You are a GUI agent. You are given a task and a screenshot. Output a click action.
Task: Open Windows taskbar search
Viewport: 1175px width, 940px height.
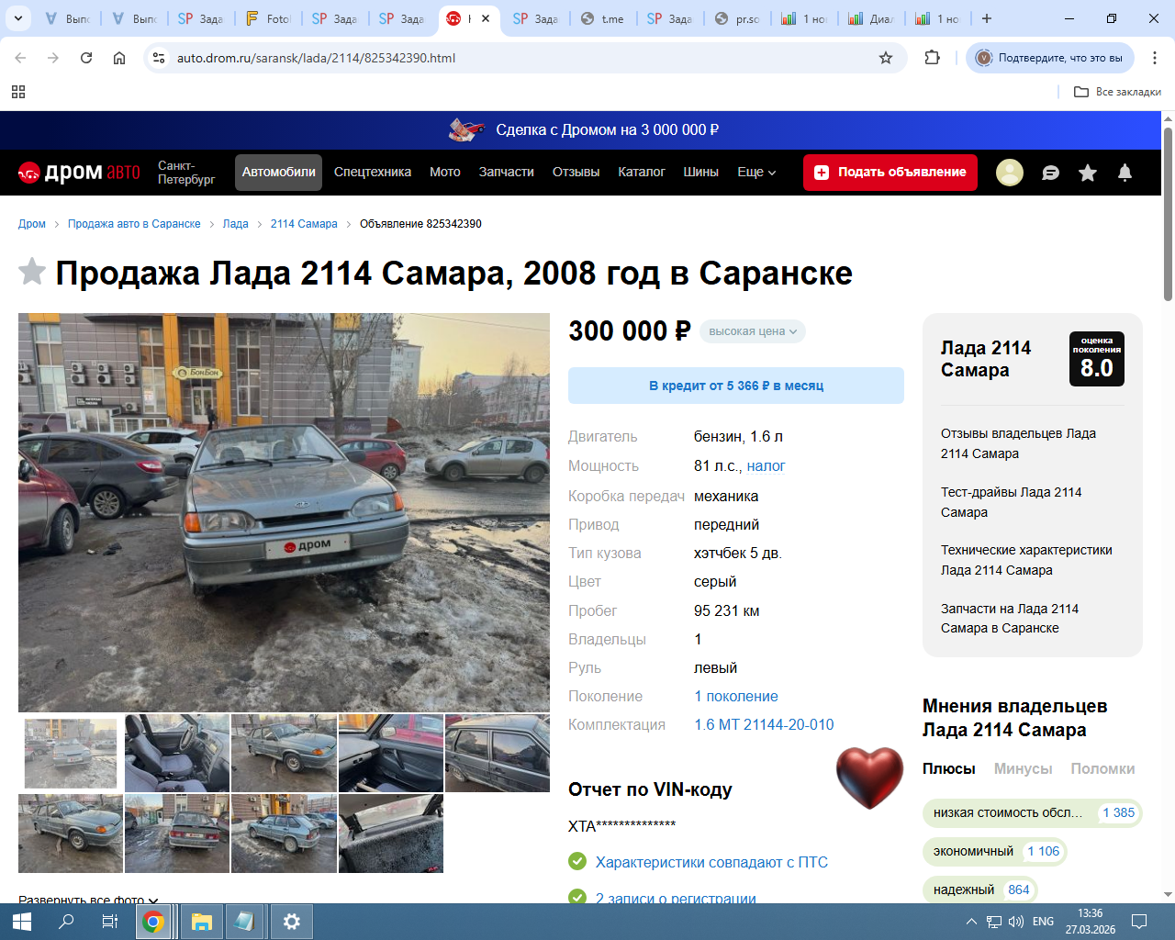coord(66,922)
